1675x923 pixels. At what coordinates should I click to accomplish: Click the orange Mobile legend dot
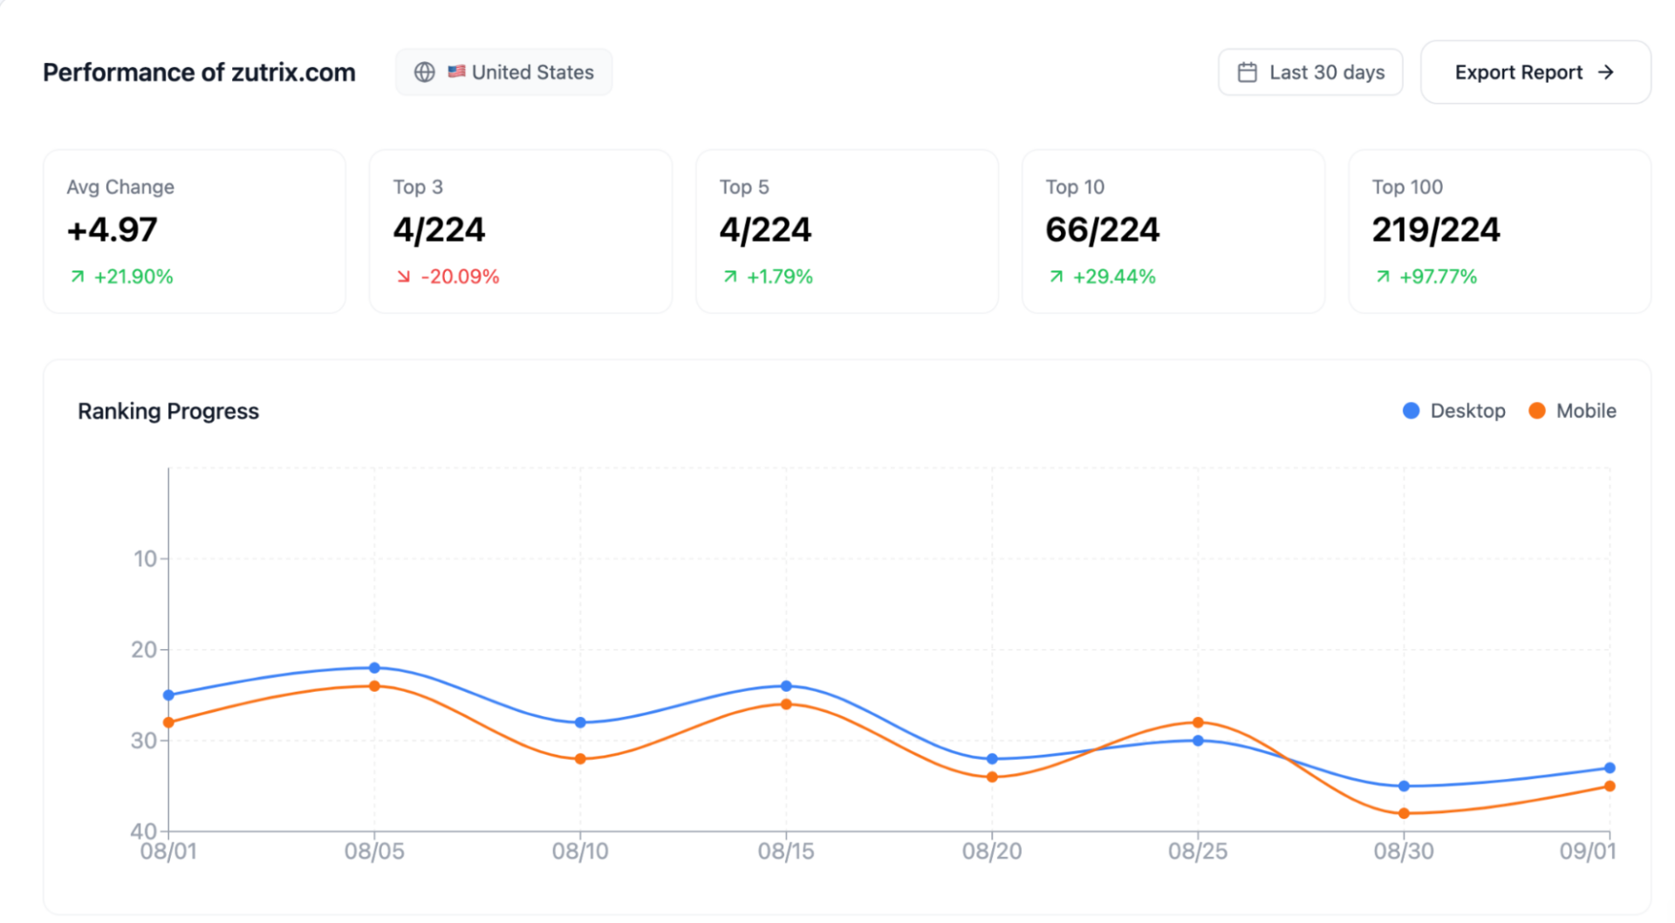coord(1537,411)
